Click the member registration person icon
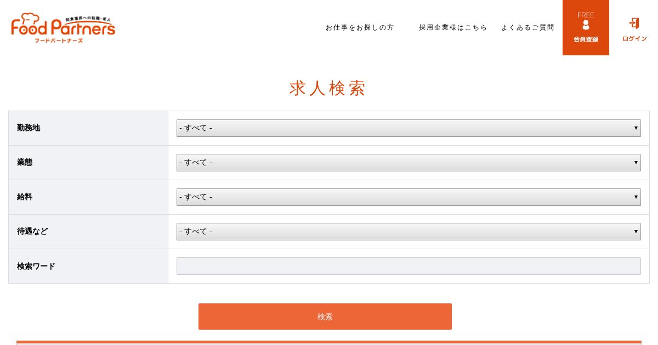The image size is (658, 345). click(586, 25)
